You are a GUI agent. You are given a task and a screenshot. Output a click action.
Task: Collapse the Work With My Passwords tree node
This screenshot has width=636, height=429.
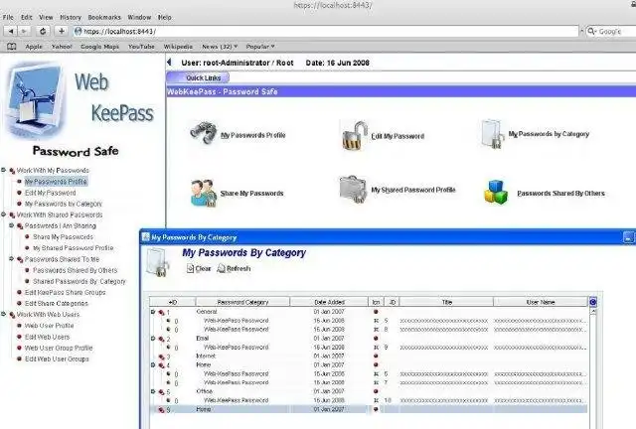3,170
